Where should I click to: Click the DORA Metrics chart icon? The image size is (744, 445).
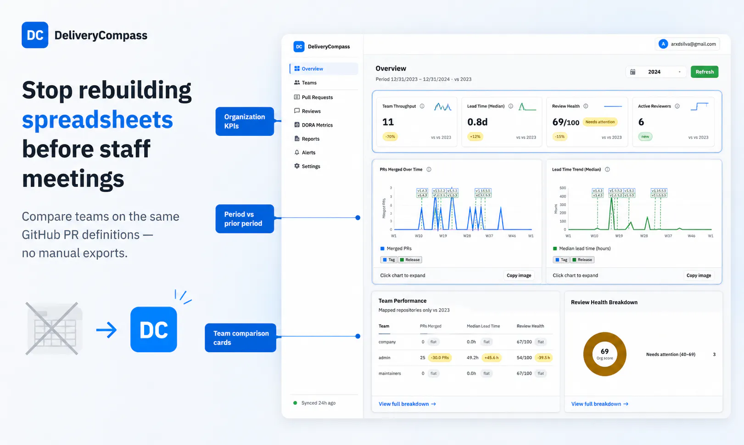pyautogui.click(x=297, y=125)
